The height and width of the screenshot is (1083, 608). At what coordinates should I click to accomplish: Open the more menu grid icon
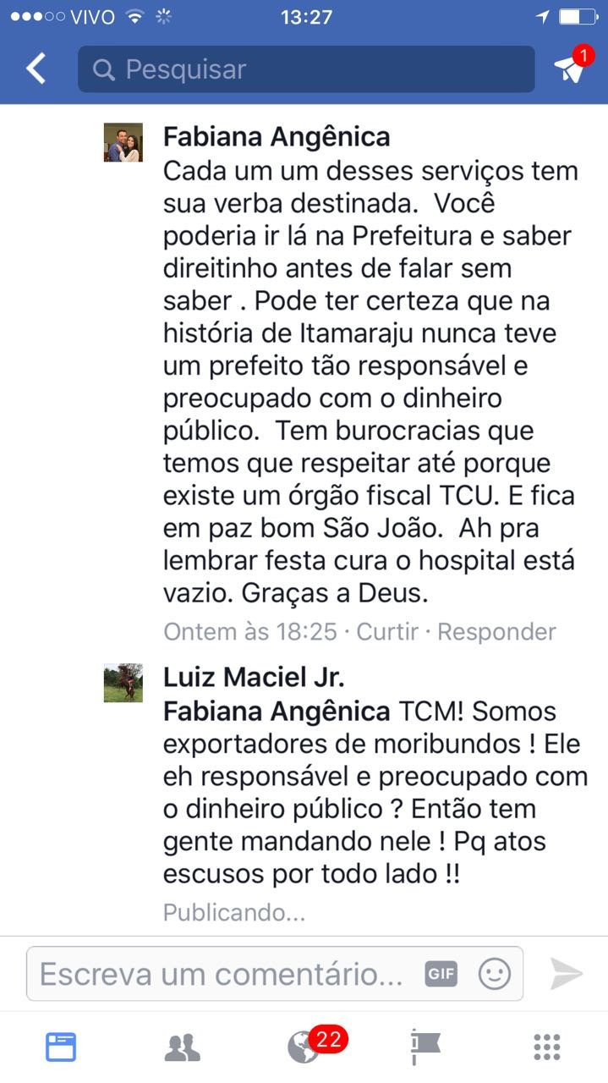click(547, 1047)
